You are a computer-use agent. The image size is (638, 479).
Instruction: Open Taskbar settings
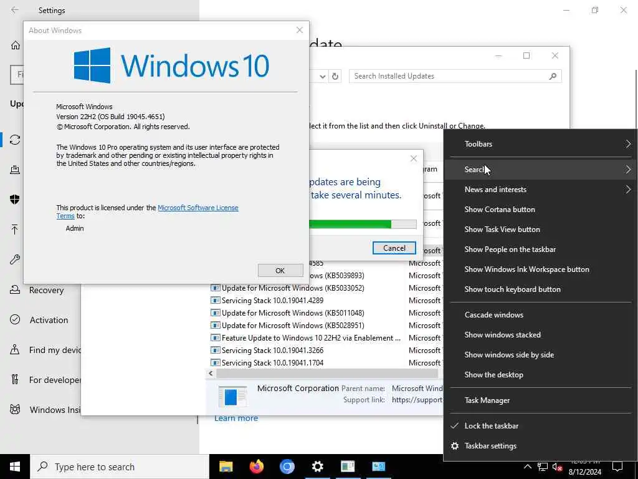[x=540, y=445]
